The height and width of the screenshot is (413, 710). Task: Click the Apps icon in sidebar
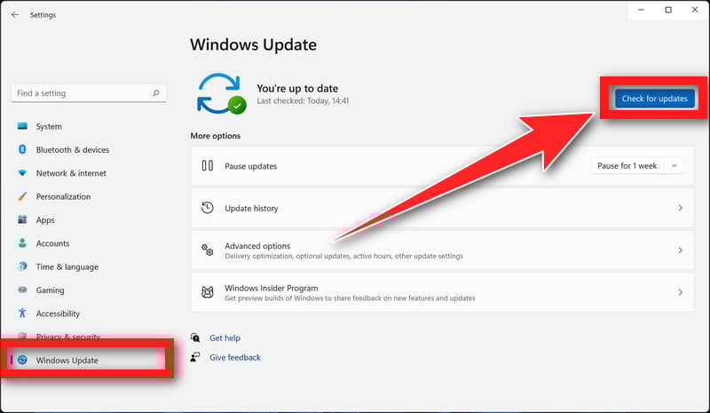coord(22,219)
